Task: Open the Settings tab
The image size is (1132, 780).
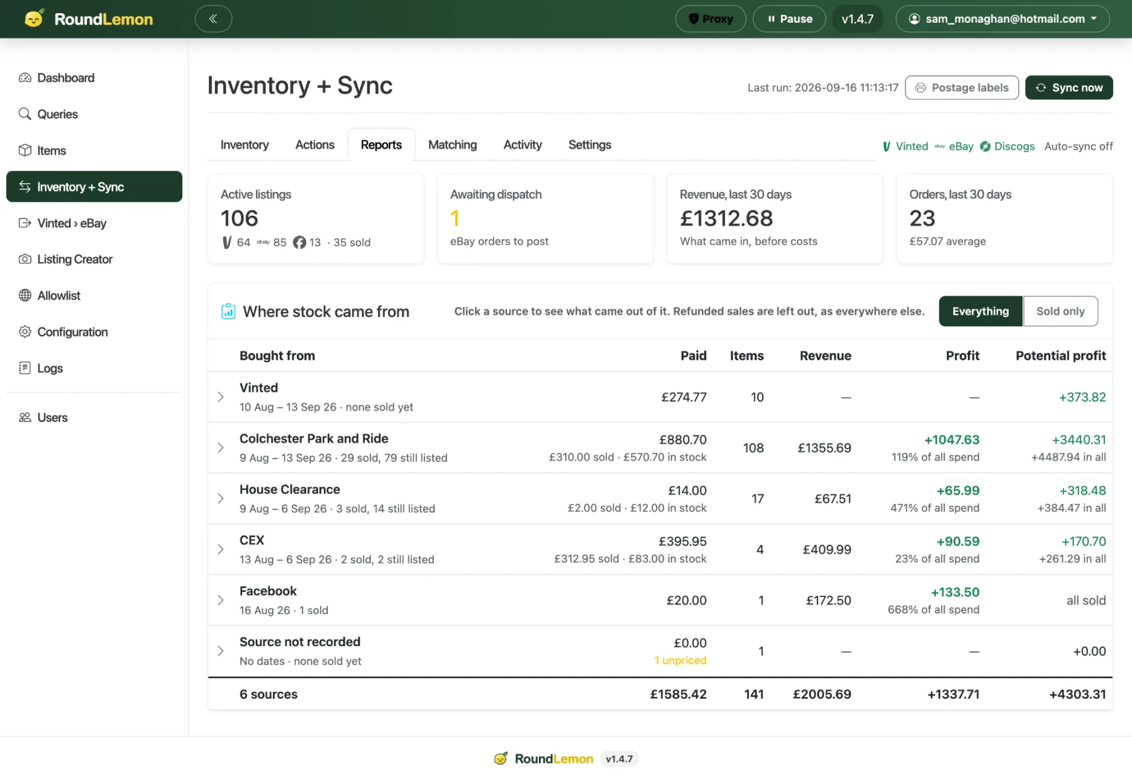Action: point(590,145)
